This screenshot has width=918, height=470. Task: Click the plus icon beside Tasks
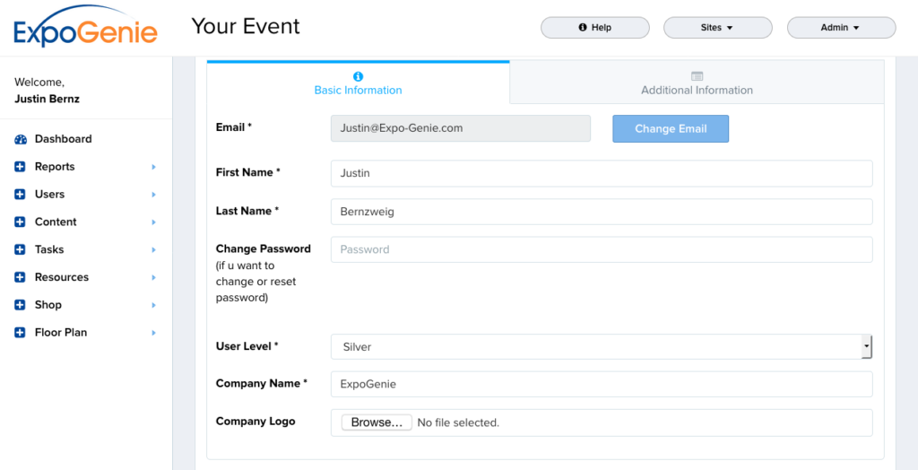(21, 250)
